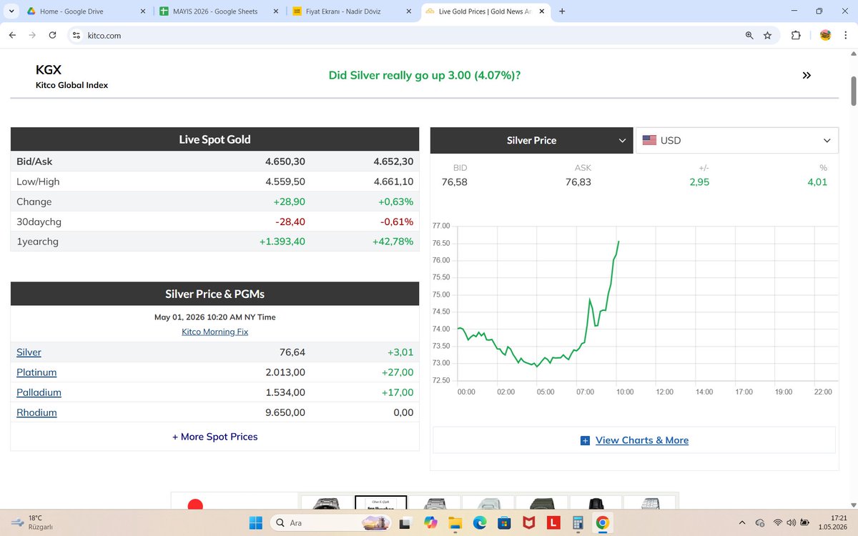Open Chrome three-dot menu
Viewport: 858px width, 536px height.
coord(846,35)
